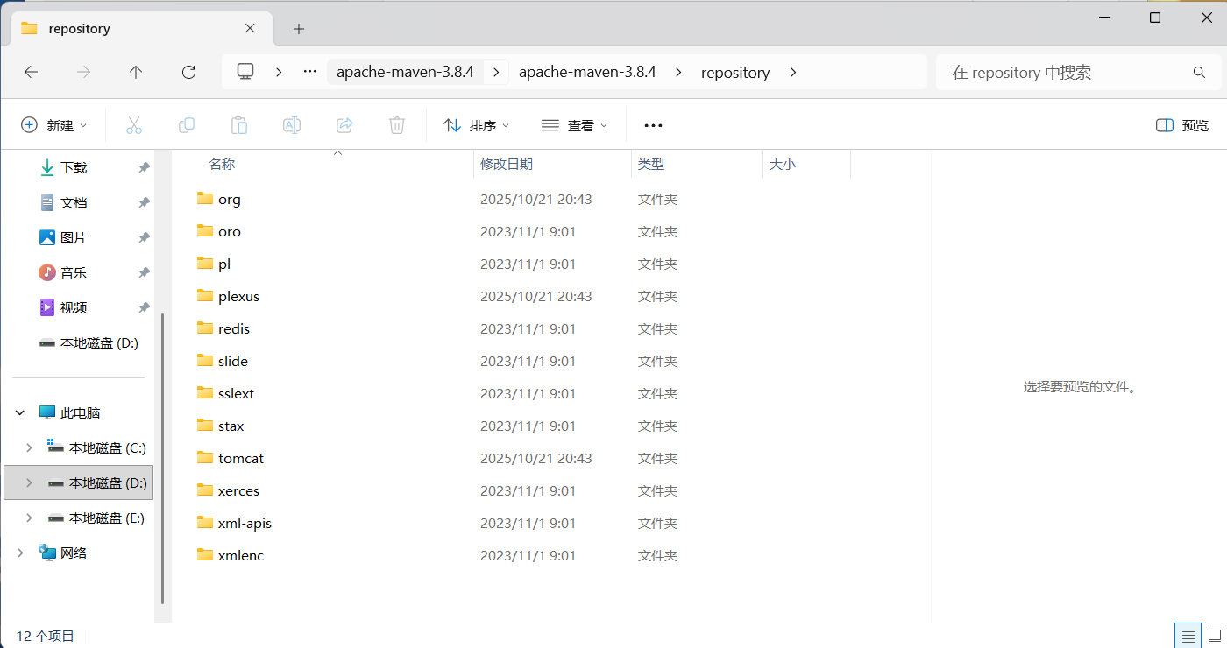Switch to large icons view in status bar
Viewport: 1227px width, 648px height.
(1215, 636)
